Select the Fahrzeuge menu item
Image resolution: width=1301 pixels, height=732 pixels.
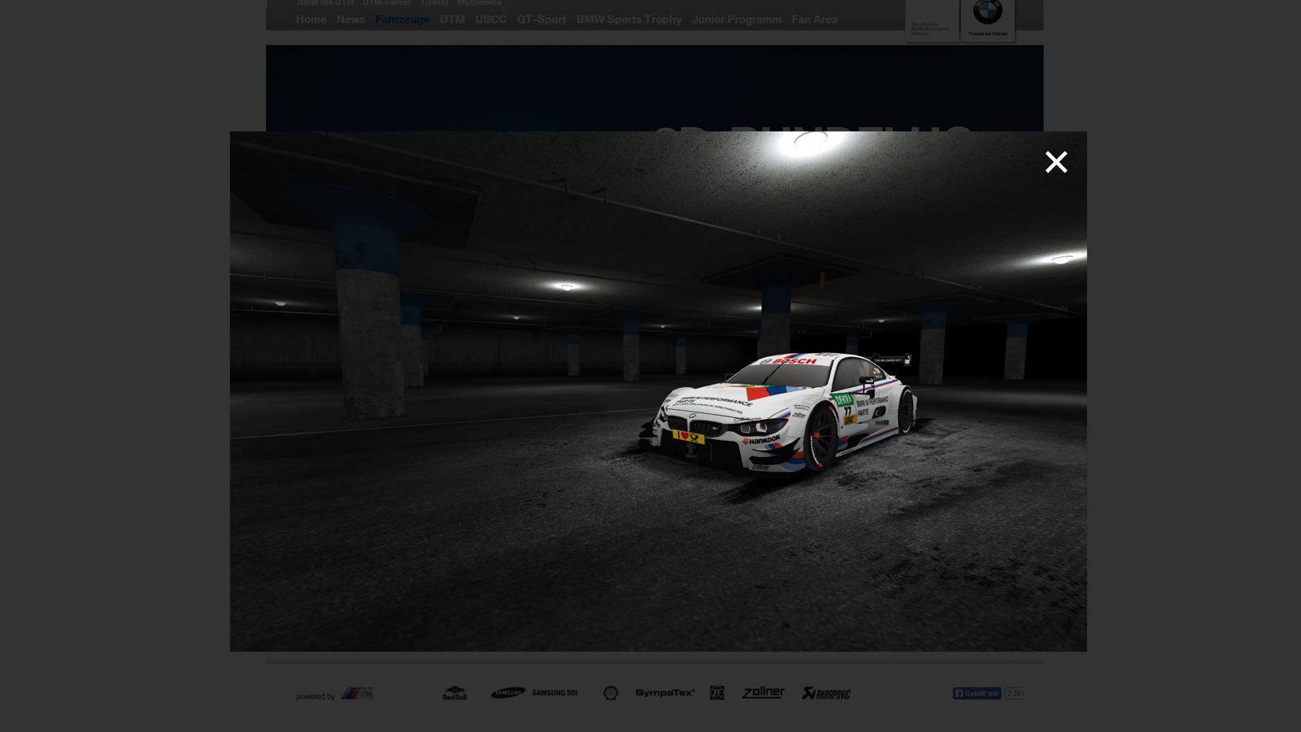[x=402, y=20]
